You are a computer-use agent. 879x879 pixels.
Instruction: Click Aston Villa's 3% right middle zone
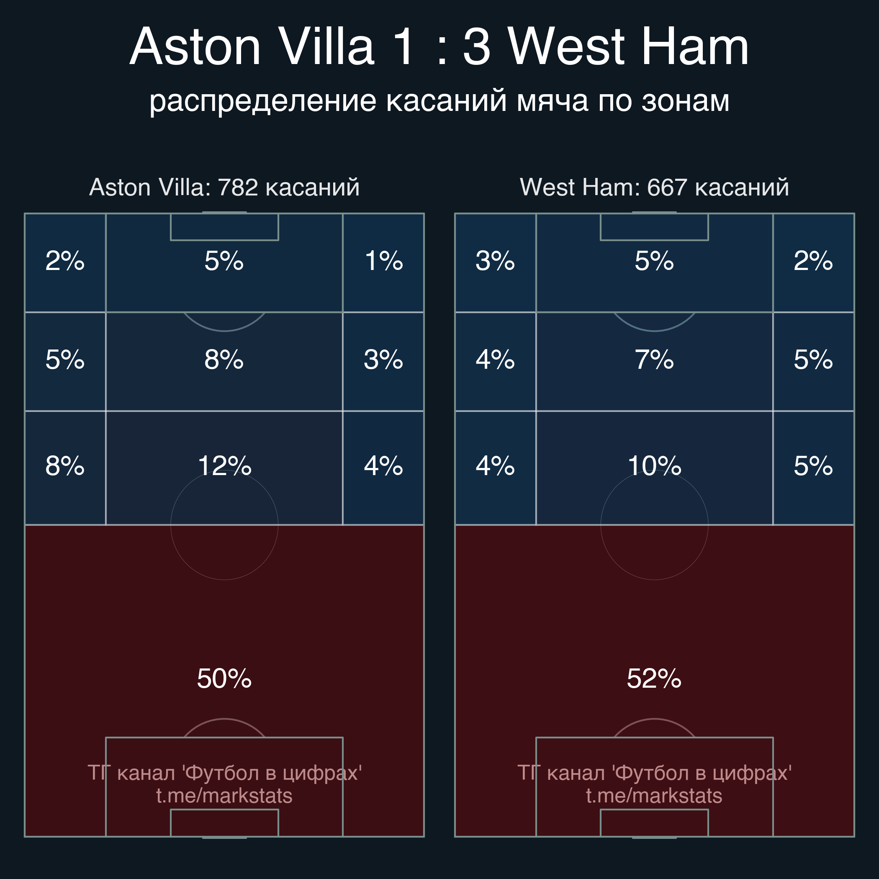pos(383,362)
